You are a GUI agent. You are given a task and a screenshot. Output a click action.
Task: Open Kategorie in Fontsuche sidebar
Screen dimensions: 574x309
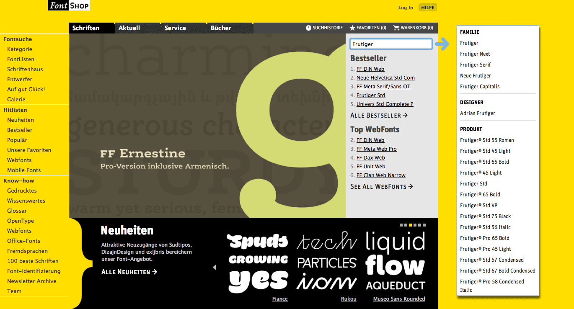(x=20, y=49)
